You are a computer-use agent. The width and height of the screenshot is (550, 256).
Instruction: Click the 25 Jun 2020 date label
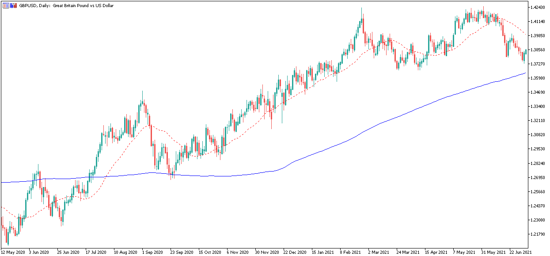pos(69,252)
